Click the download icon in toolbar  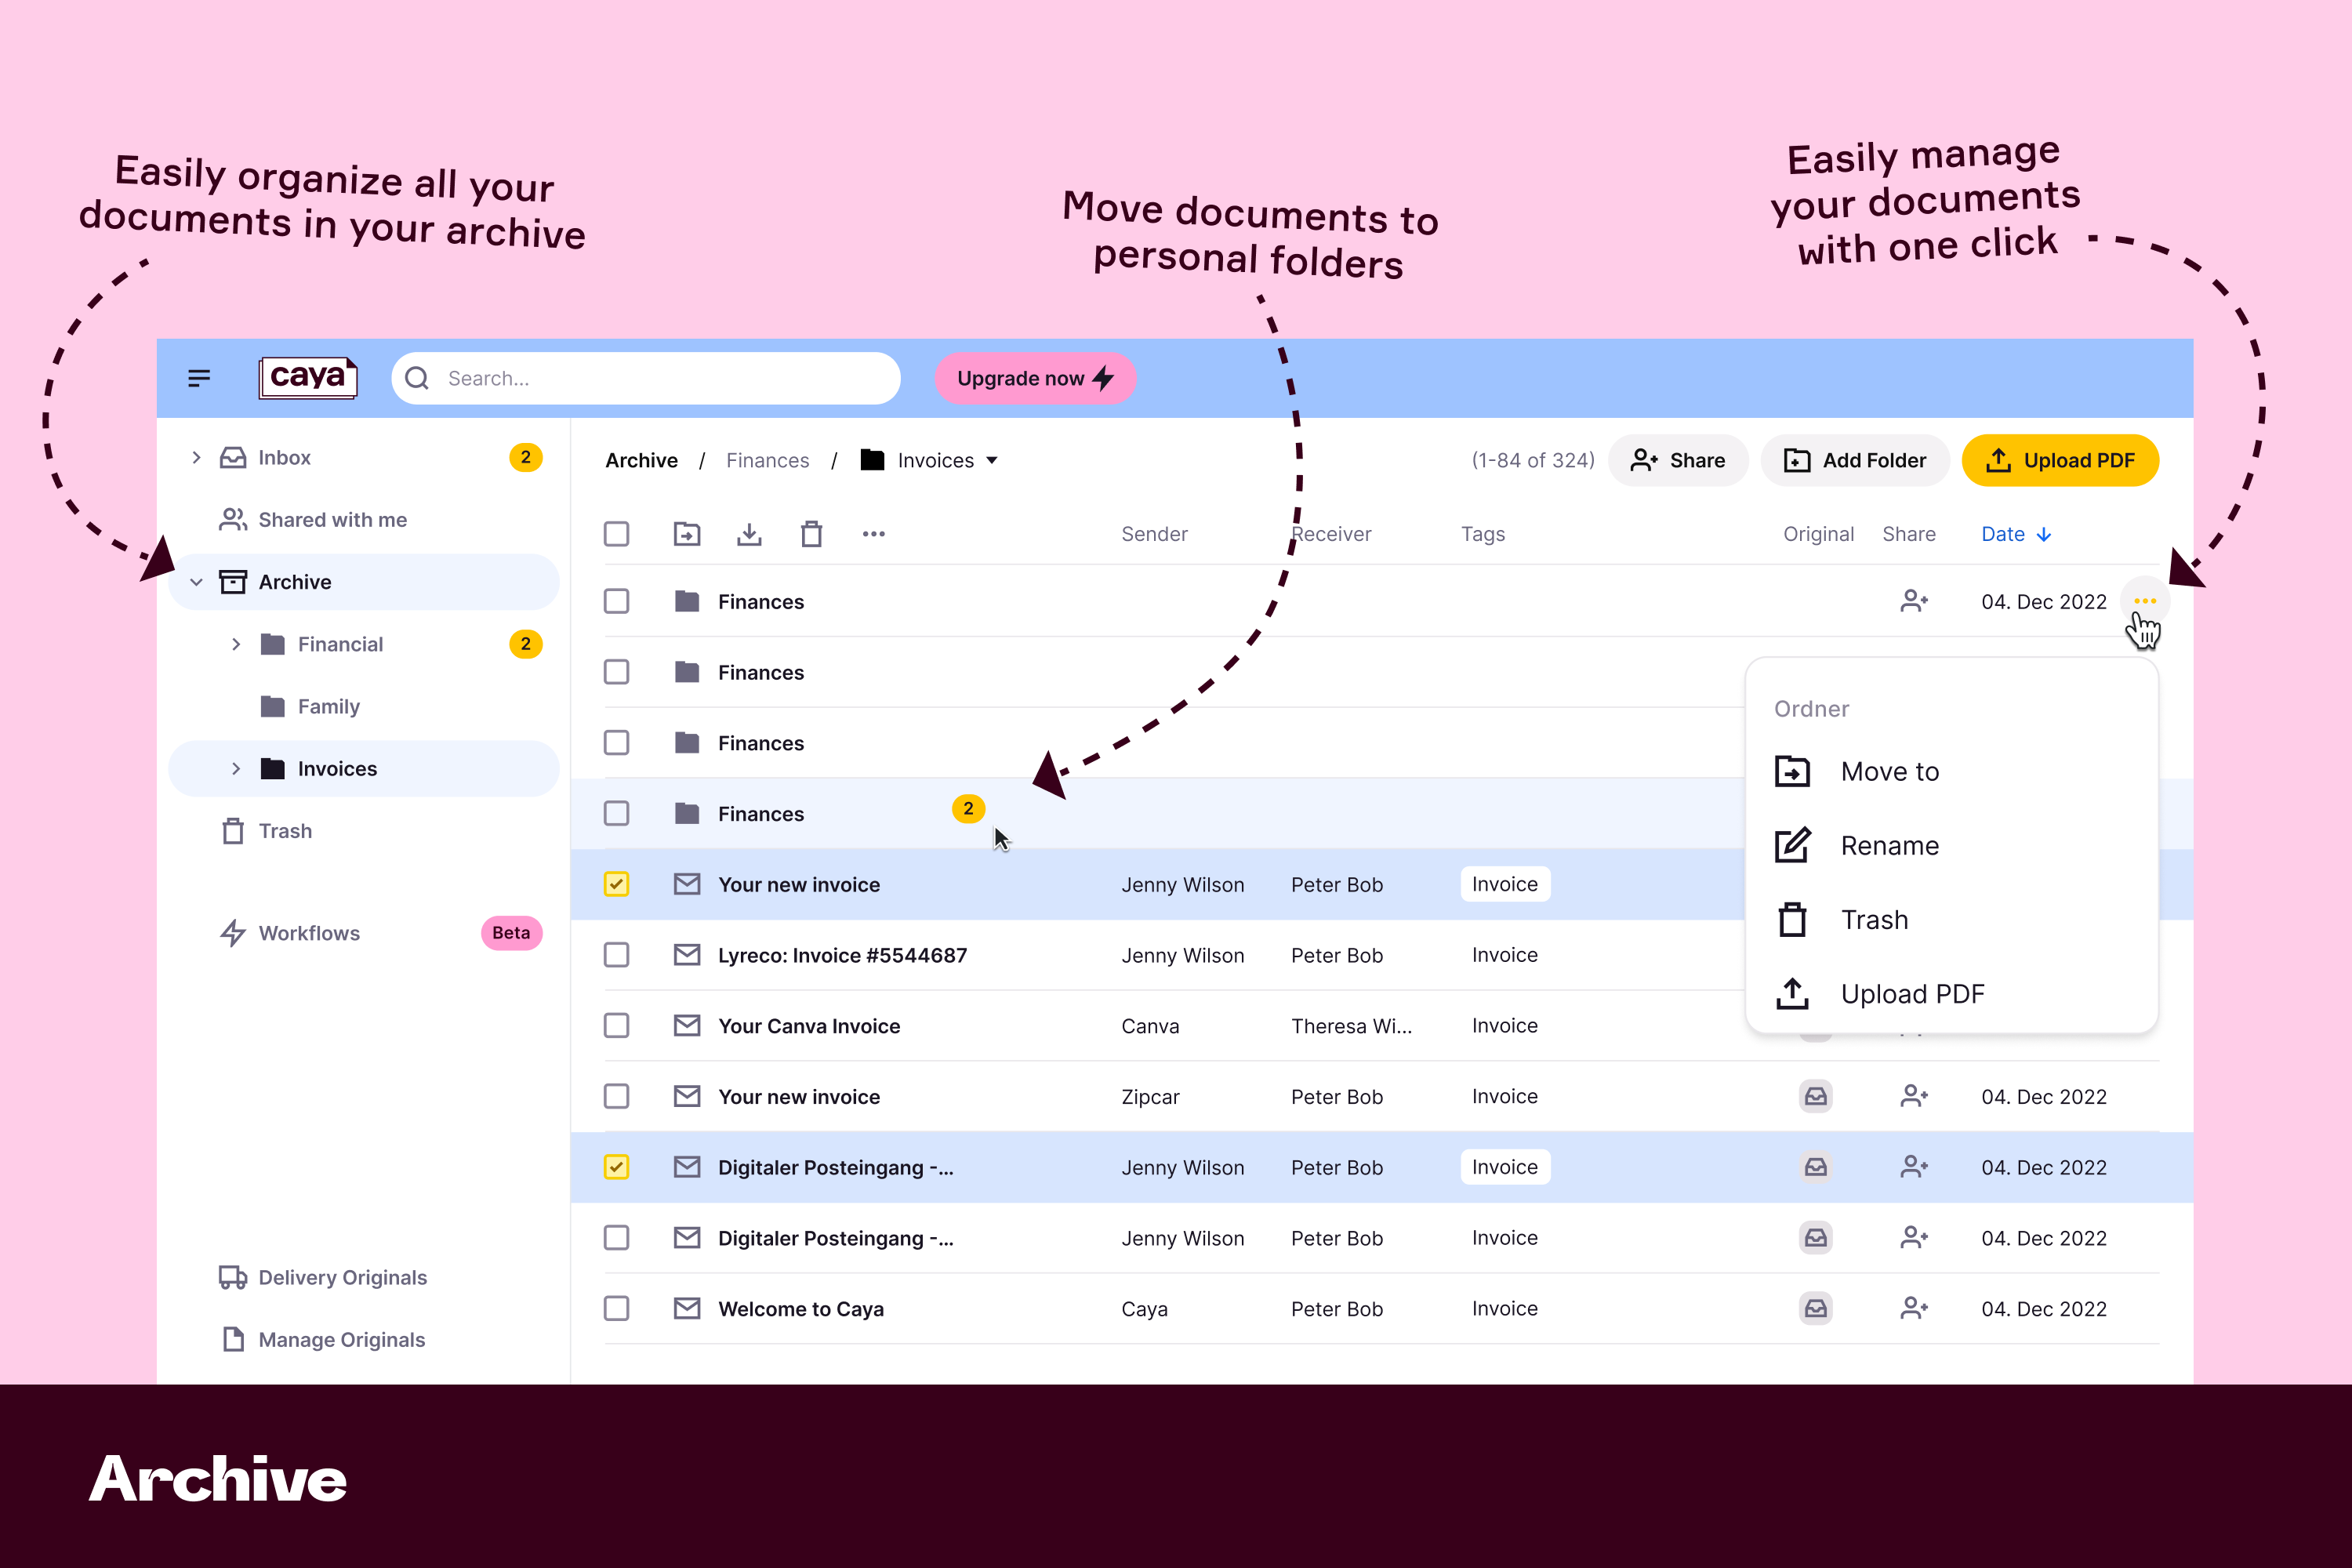point(747,534)
